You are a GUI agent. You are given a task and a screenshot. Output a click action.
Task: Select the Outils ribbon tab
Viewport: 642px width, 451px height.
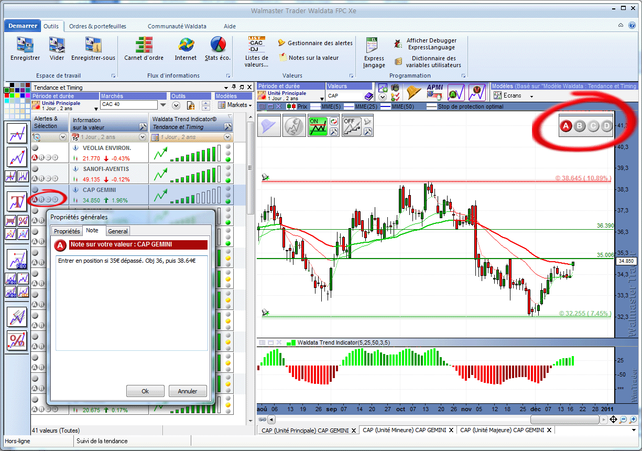51,26
